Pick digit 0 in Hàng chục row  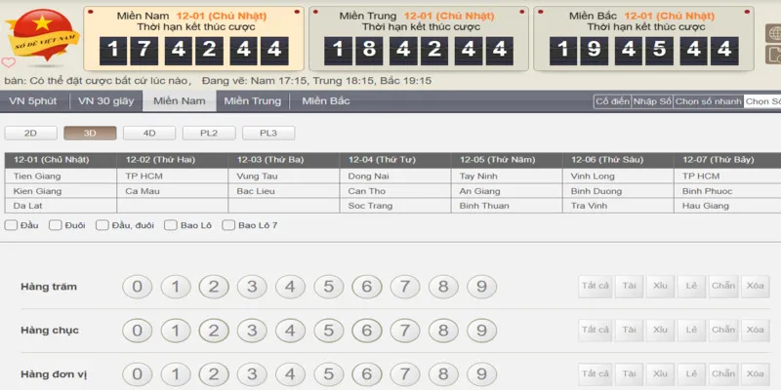tap(138, 330)
